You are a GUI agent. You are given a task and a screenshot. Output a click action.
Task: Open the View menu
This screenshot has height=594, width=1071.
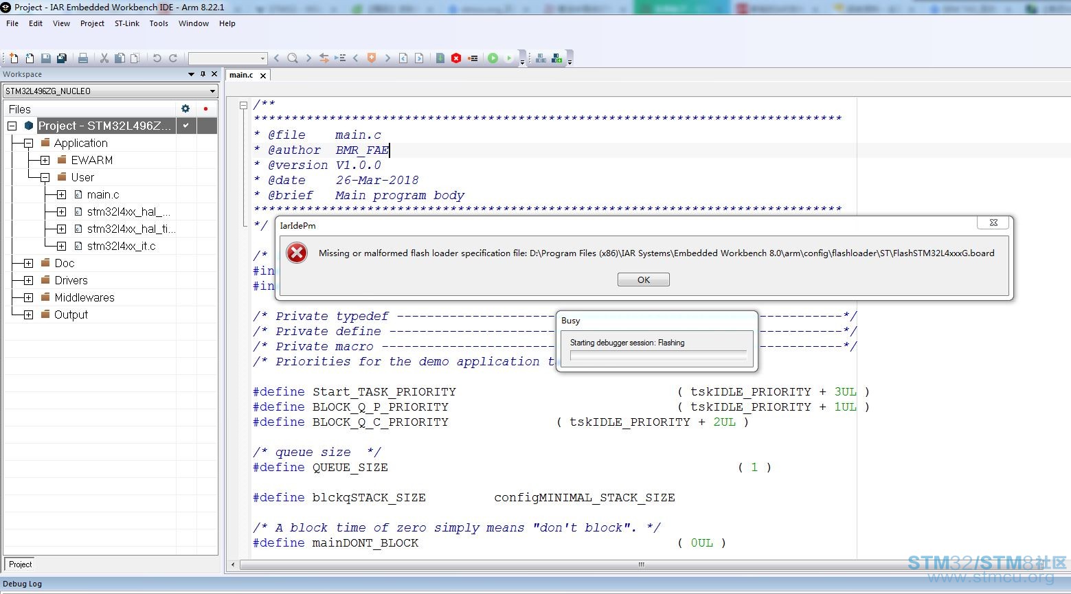(x=61, y=23)
